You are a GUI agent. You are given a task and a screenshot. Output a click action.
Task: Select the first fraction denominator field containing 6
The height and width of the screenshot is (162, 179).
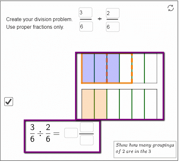(86, 27)
